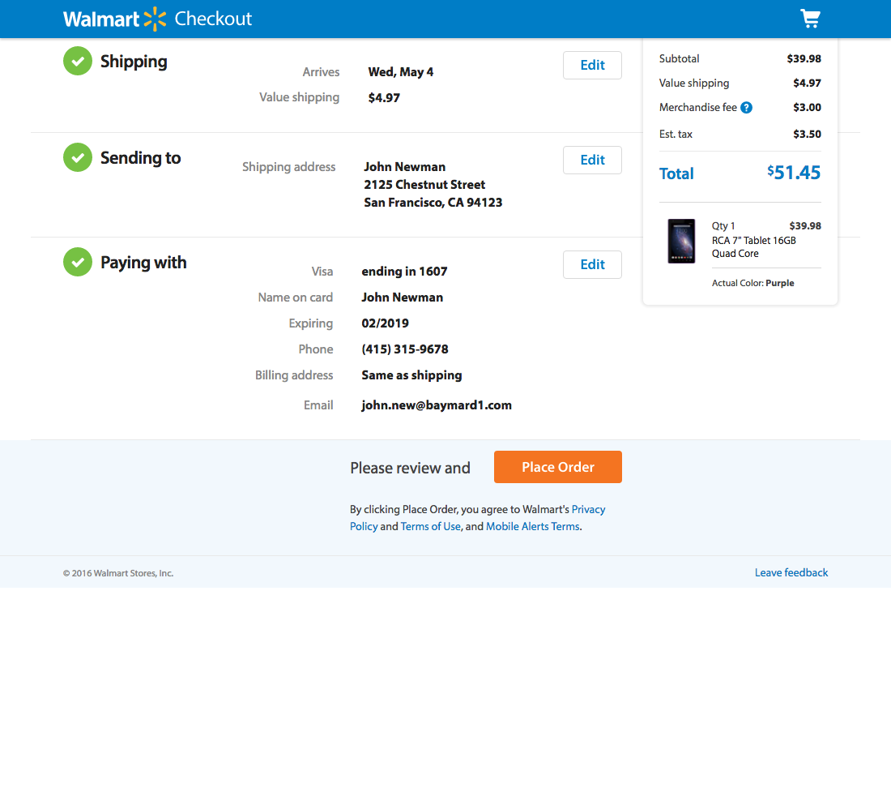Edit the shipping address
This screenshot has height=792, width=891.
(592, 160)
